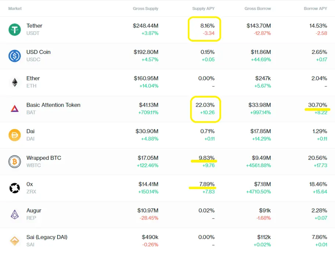Open the Tether market name
This screenshot has height=253, width=335.
(34, 26)
